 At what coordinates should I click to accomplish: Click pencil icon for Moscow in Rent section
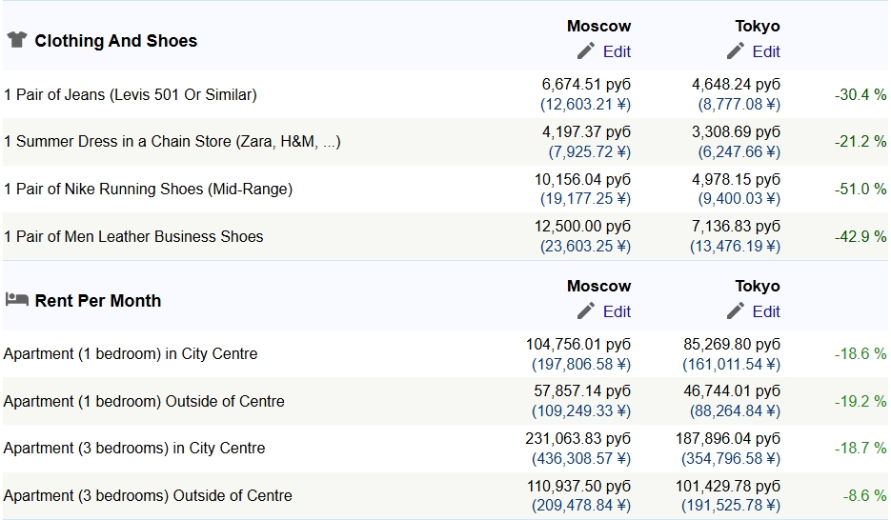586,311
